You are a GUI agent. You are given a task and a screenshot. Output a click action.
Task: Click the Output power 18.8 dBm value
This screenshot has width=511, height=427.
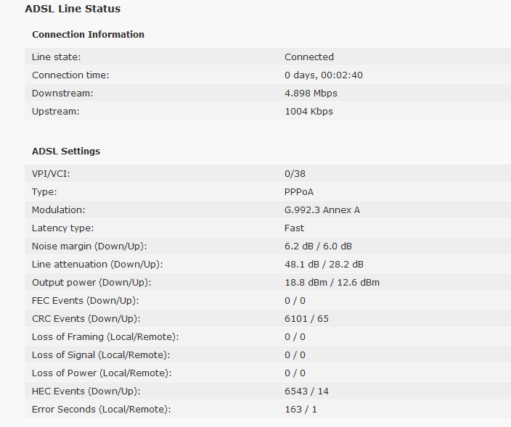306,283
